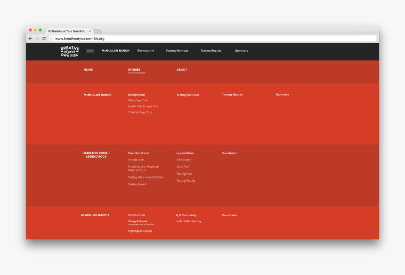Viewport: 405px width, 275px height.
Task: Click the Breathe at Your Own Risk logo
Action: [70, 51]
